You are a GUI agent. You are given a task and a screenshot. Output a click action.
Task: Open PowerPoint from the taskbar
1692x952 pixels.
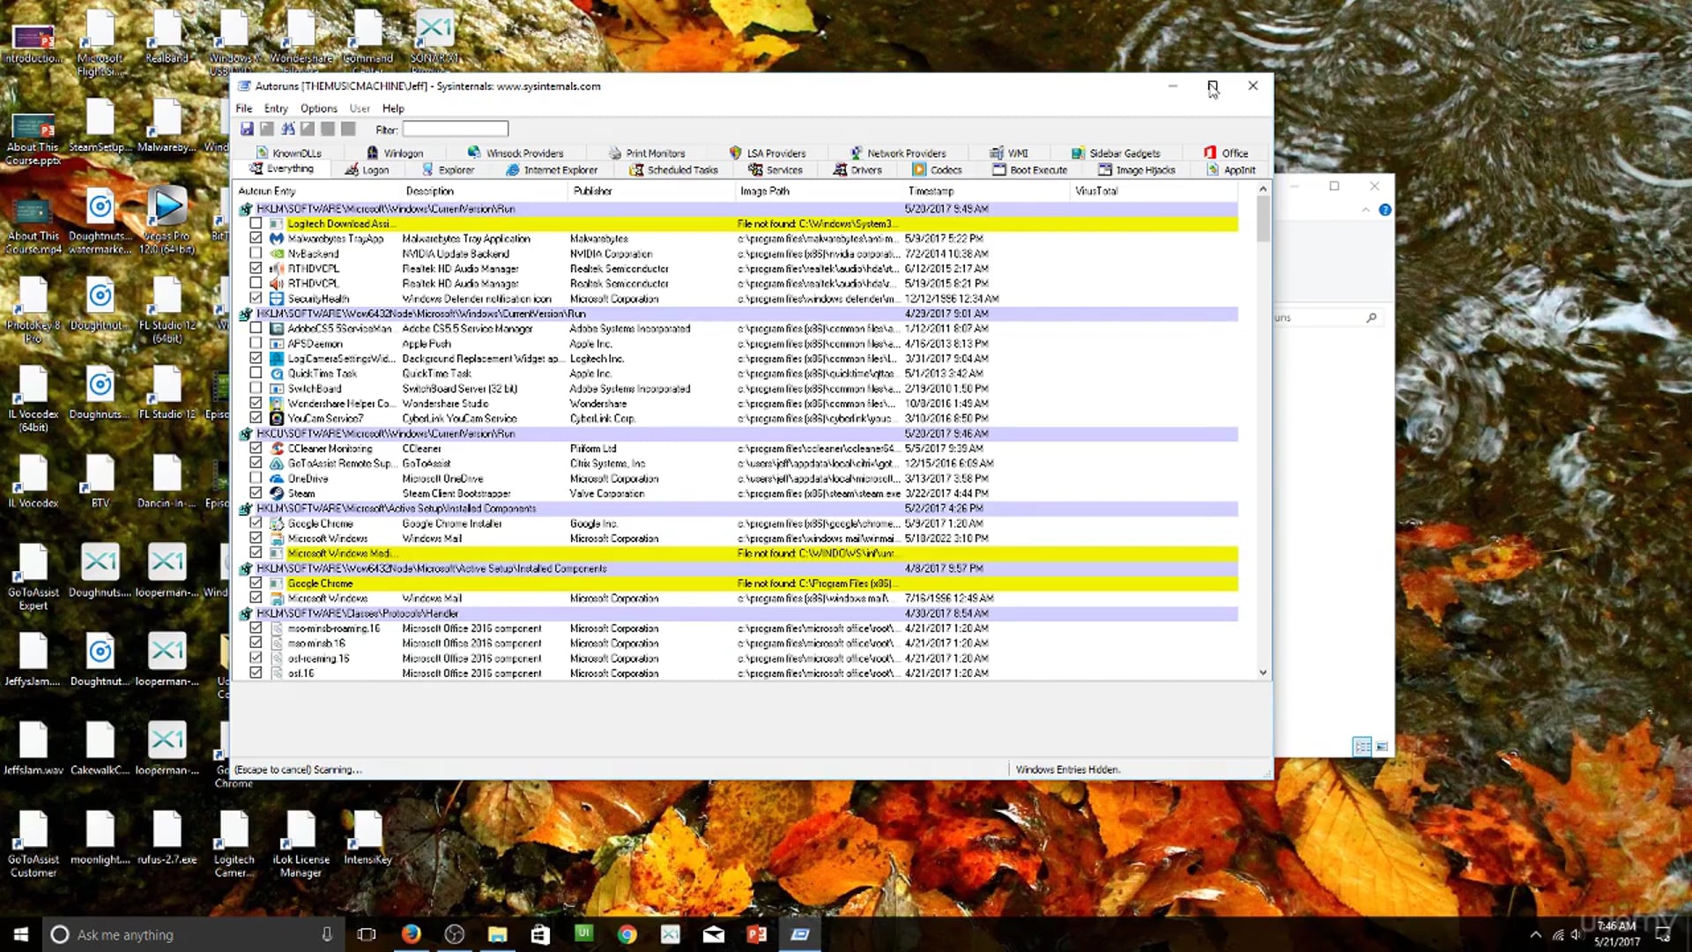(756, 933)
